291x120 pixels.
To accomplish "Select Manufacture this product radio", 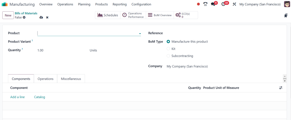I will (168, 42).
